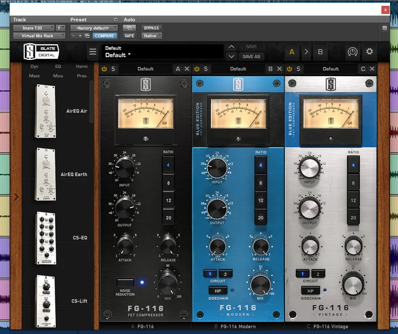Enable HP sidechain on FG-116 Modern
Viewport: 398px width, 334px height.
click(x=218, y=291)
